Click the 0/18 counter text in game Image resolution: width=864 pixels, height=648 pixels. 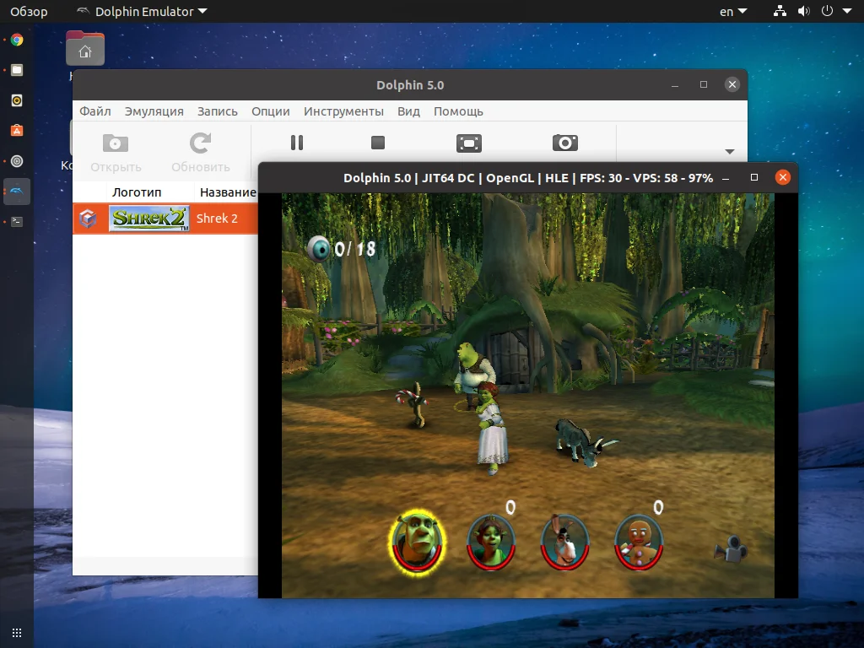pos(355,249)
